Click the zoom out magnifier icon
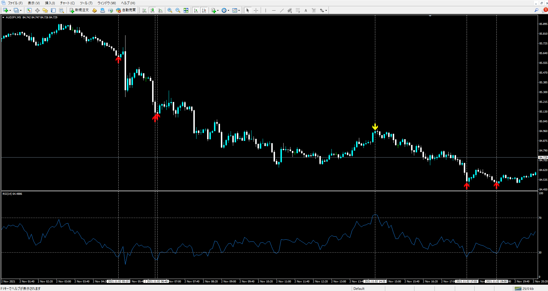Screen dimensions: 548x291 pos(178,10)
